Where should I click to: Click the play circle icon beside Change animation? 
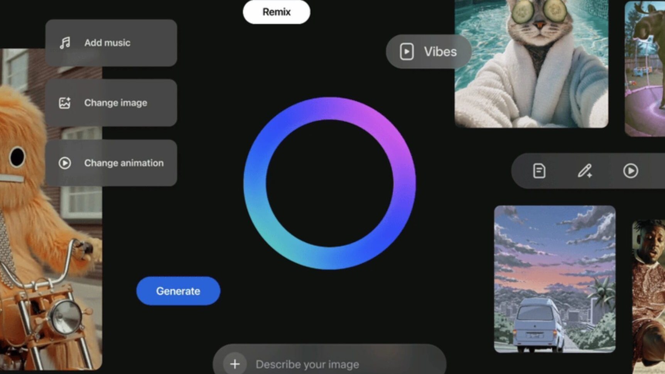[x=64, y=163]
